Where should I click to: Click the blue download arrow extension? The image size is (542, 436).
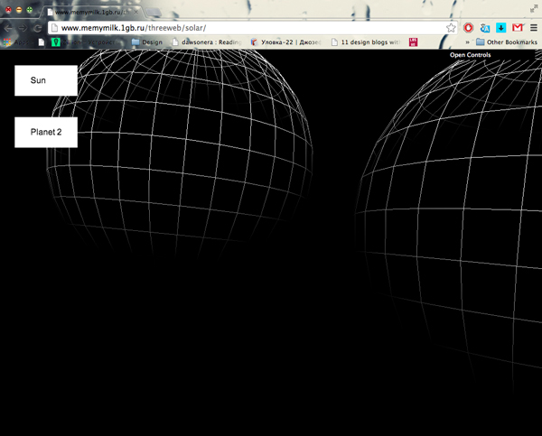point(501,28)
